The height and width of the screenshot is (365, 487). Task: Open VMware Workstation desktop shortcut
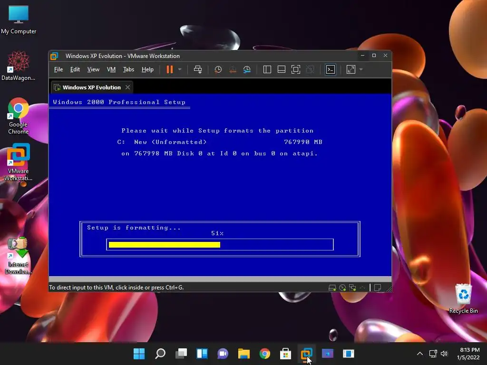click(x=19, y=162)
